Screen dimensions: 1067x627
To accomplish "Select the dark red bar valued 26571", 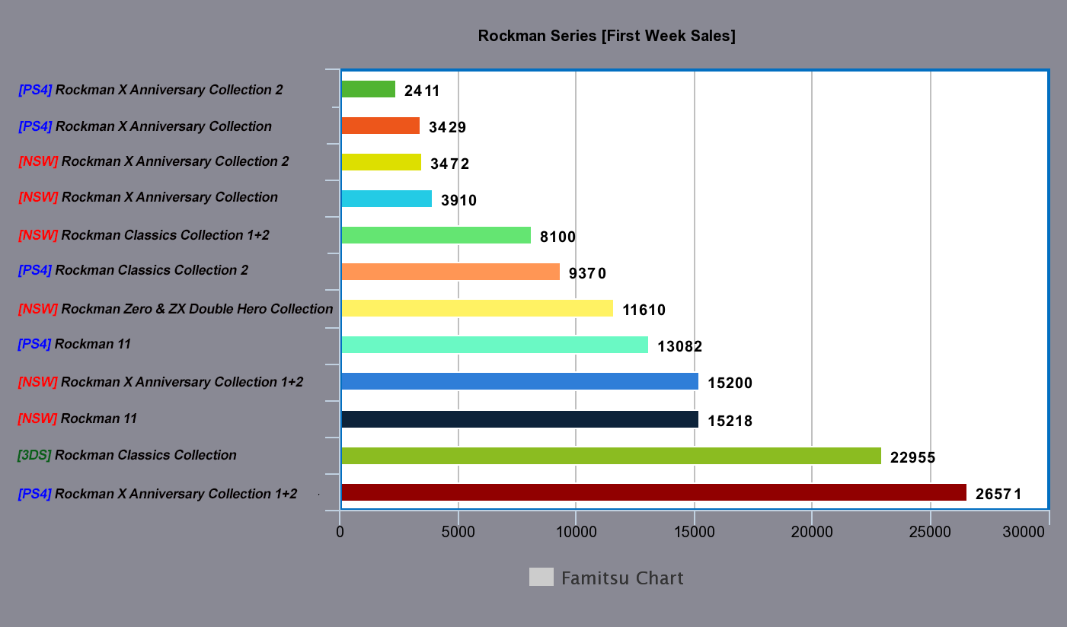I will (x=654, y=492).
